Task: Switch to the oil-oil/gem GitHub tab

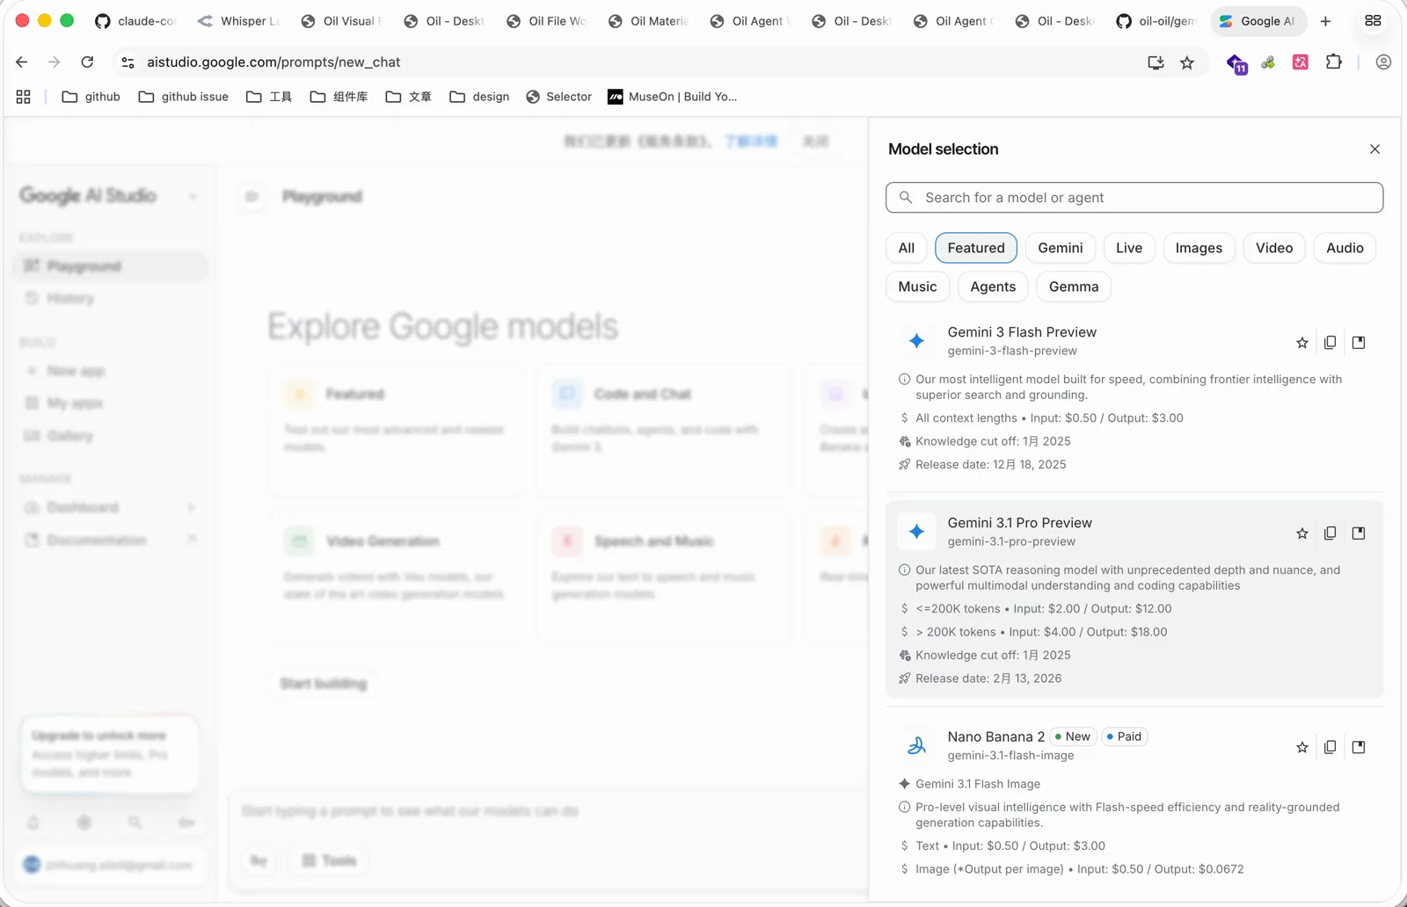Action: click(1157, 21)
